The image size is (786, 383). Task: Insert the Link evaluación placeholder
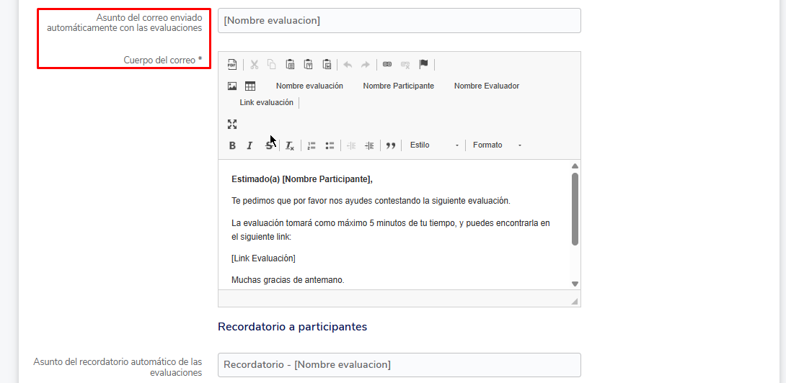(x=266, y=103)
